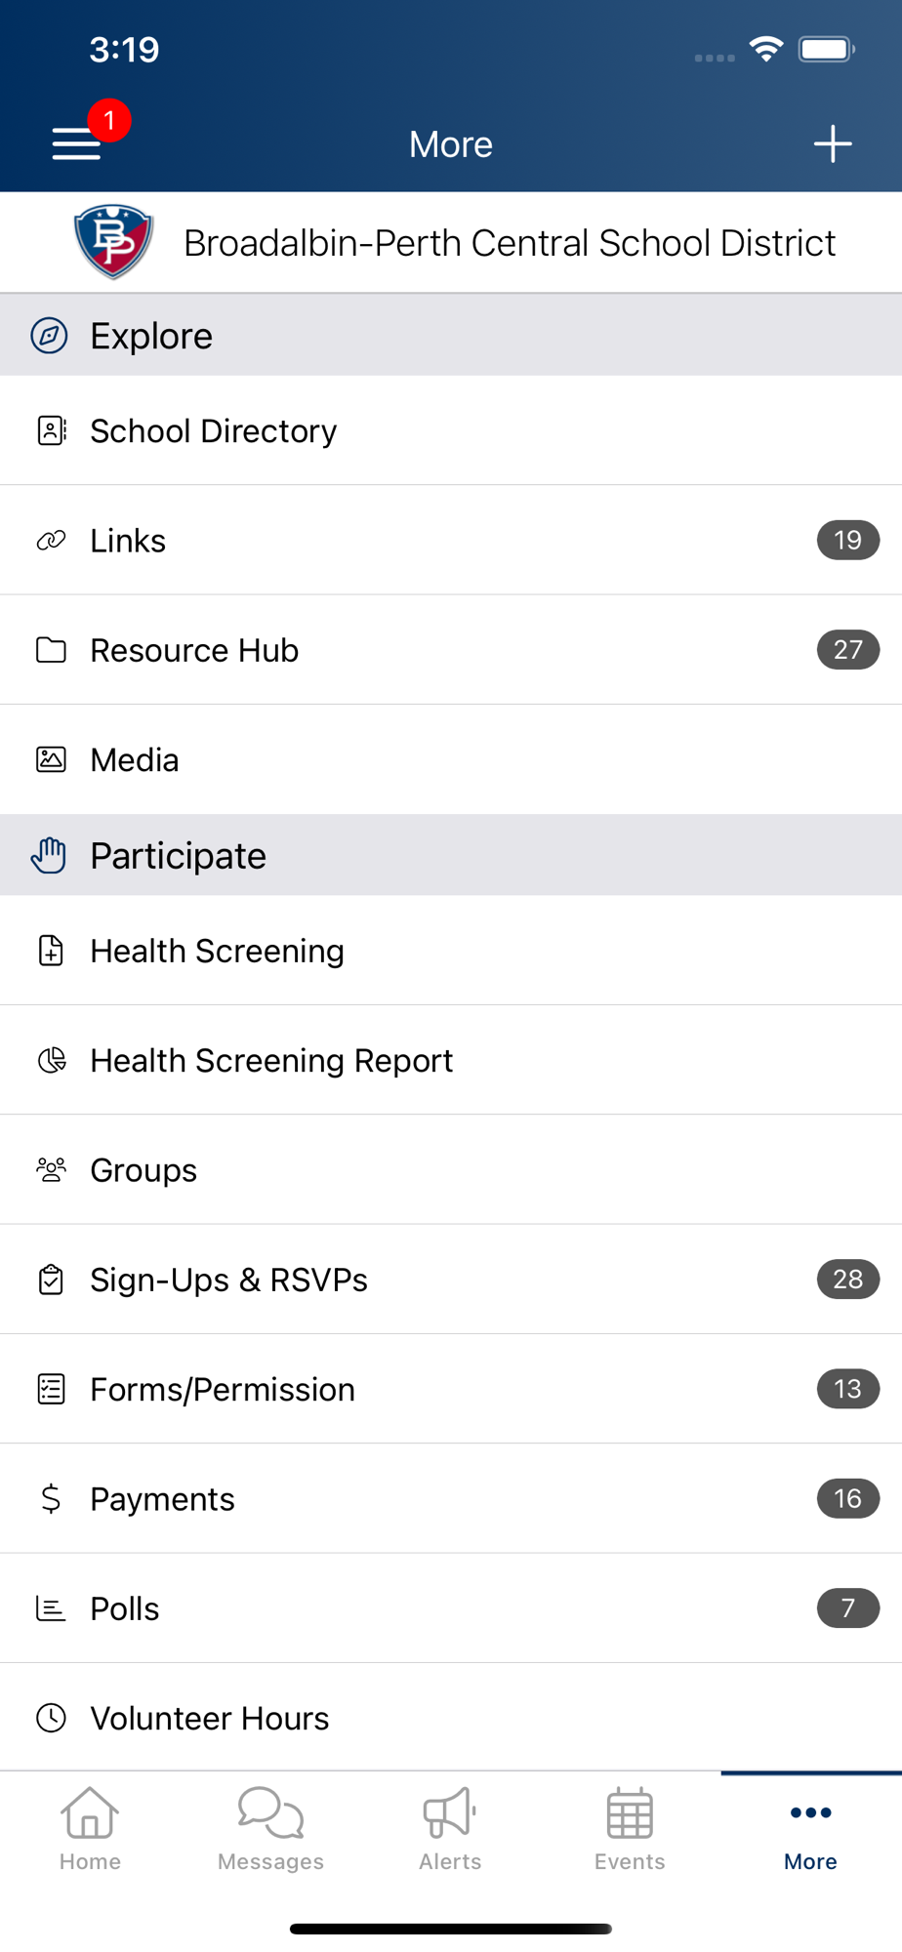Viewport: 902px width, 1952px height.
Task: Open the Groups item
Action: coord(451,1169)
